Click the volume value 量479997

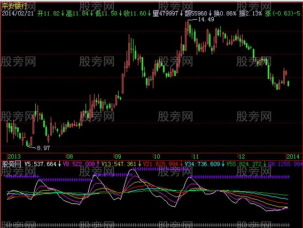(x=165, y=13)
